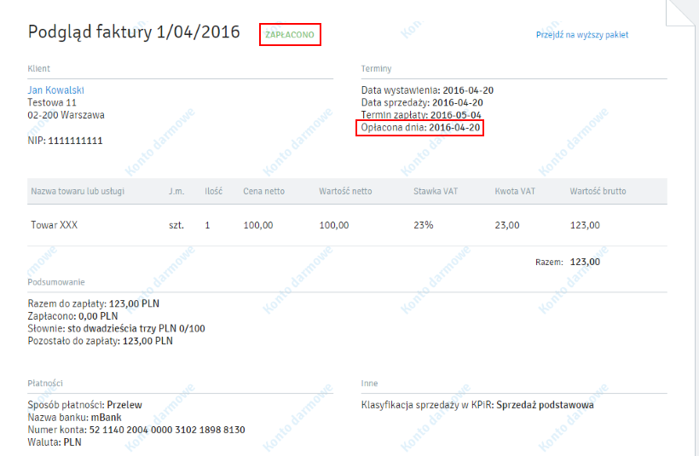Image resolution: width=699 pixels, height=456 pixels.
Task: Click 'Data wystawienia: 2016-04-20' line
Action: coord(427,90)
